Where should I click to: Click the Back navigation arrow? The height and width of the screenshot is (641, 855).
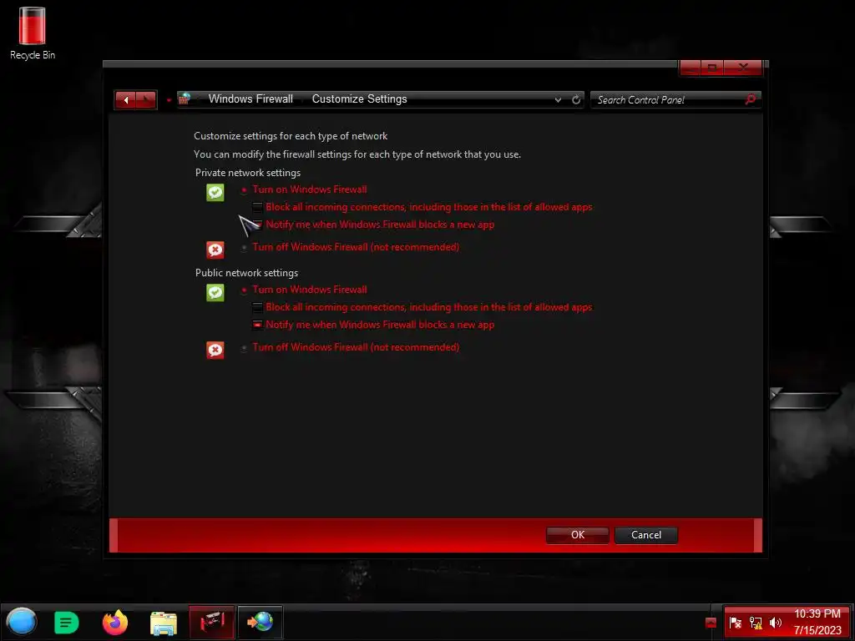click(126, 100)
